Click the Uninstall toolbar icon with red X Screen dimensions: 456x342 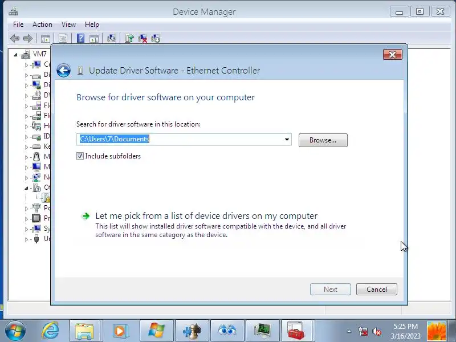click(x=142, y=38)
